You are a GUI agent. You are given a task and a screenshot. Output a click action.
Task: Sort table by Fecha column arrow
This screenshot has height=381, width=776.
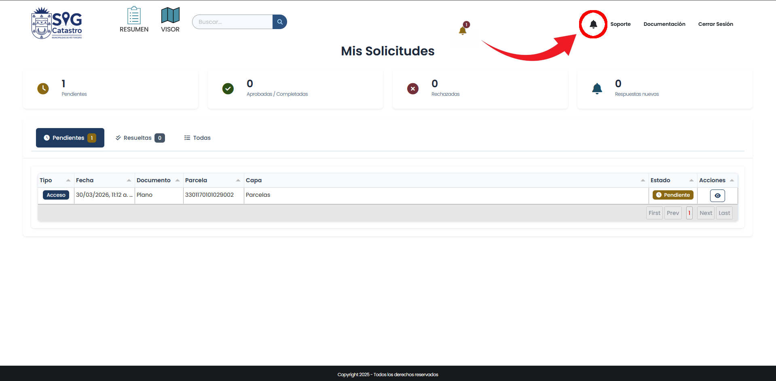coord(129,180)
